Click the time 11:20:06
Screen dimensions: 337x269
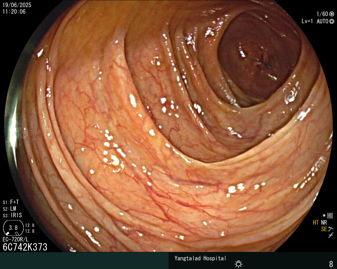tap(14, 12)
